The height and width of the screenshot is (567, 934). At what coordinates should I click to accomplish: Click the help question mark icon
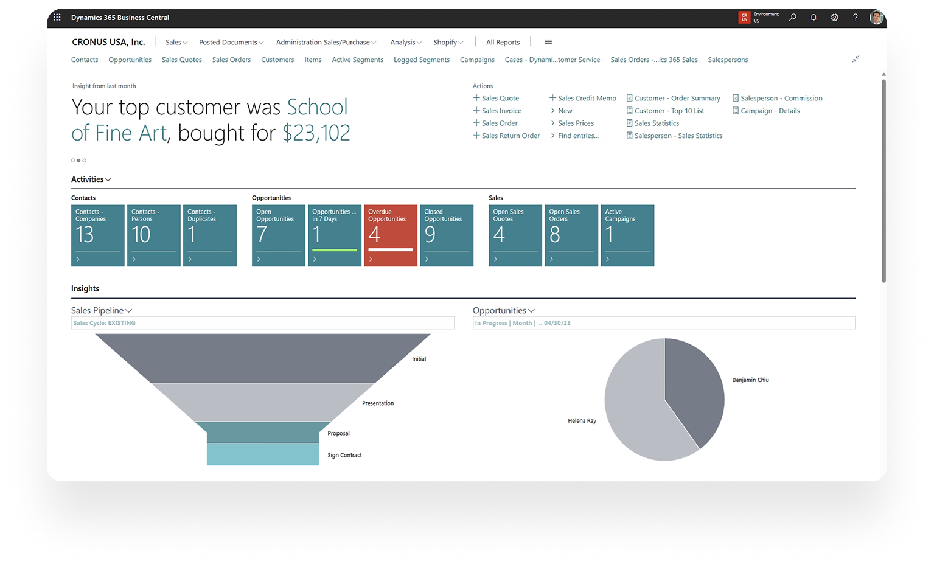click(x=855, y=18)
